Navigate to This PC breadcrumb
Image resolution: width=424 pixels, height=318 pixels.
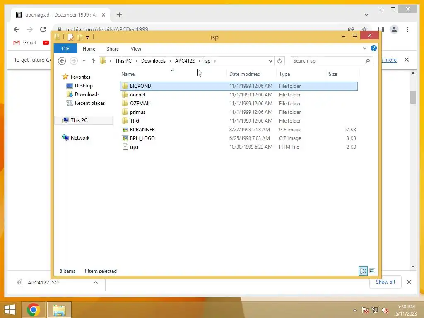[x=123, y=61]
